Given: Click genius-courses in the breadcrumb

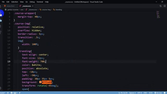Looking at the screenshot, I should click(x=13, y=10).
